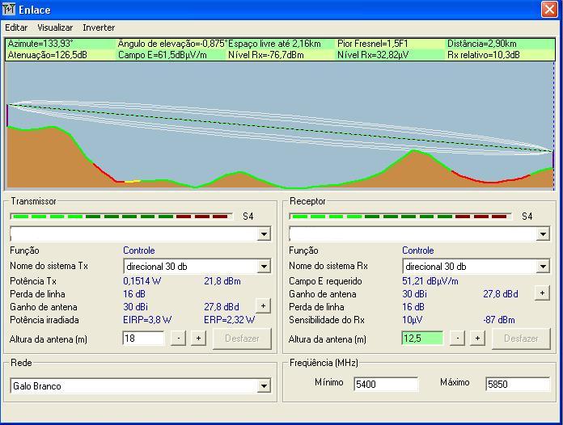Expand the Rede Galo Branco dropdown
This screenshot has height=425, width=563.
(264, 386)
